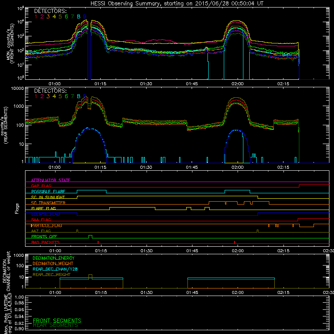Click the 1000 y-axis label of the decimation plot

pyautogui.click(x=19, y=256)
